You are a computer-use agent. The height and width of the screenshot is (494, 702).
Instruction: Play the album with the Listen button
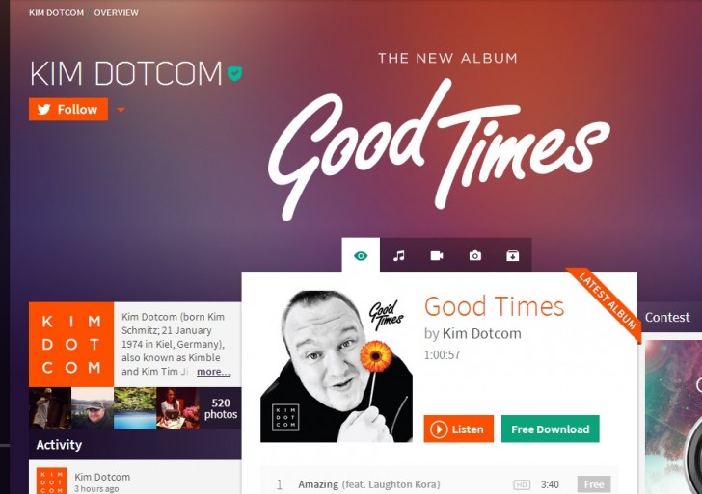(x=459, y=429)
